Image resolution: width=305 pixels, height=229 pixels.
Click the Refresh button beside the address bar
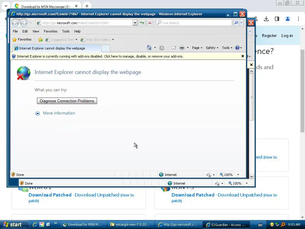[142, 23]
